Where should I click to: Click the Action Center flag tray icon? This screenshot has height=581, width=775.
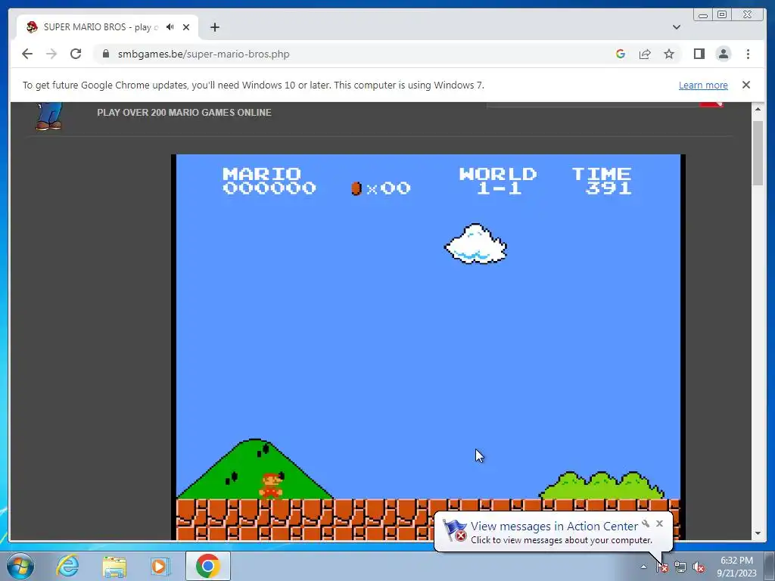coord(662,567)
